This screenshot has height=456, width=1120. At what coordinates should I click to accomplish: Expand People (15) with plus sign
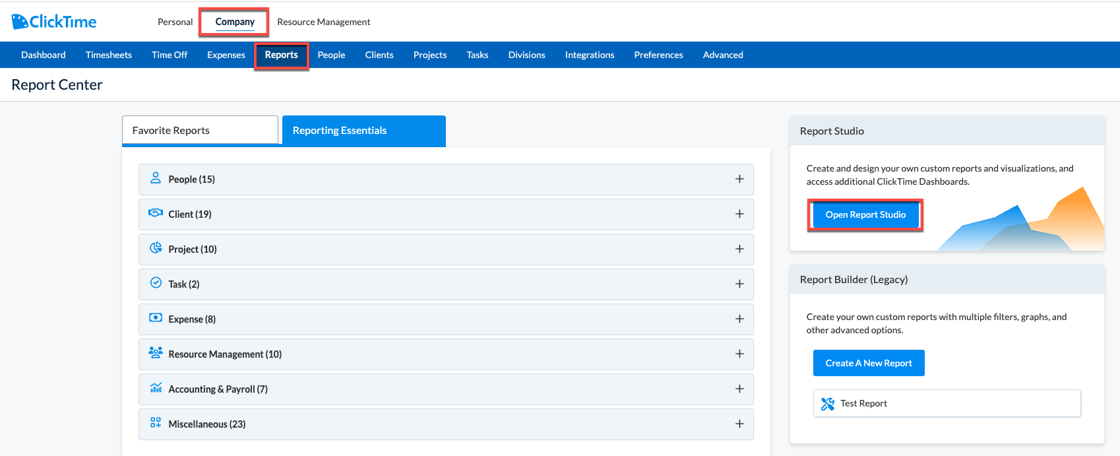[x=739, y=179]
